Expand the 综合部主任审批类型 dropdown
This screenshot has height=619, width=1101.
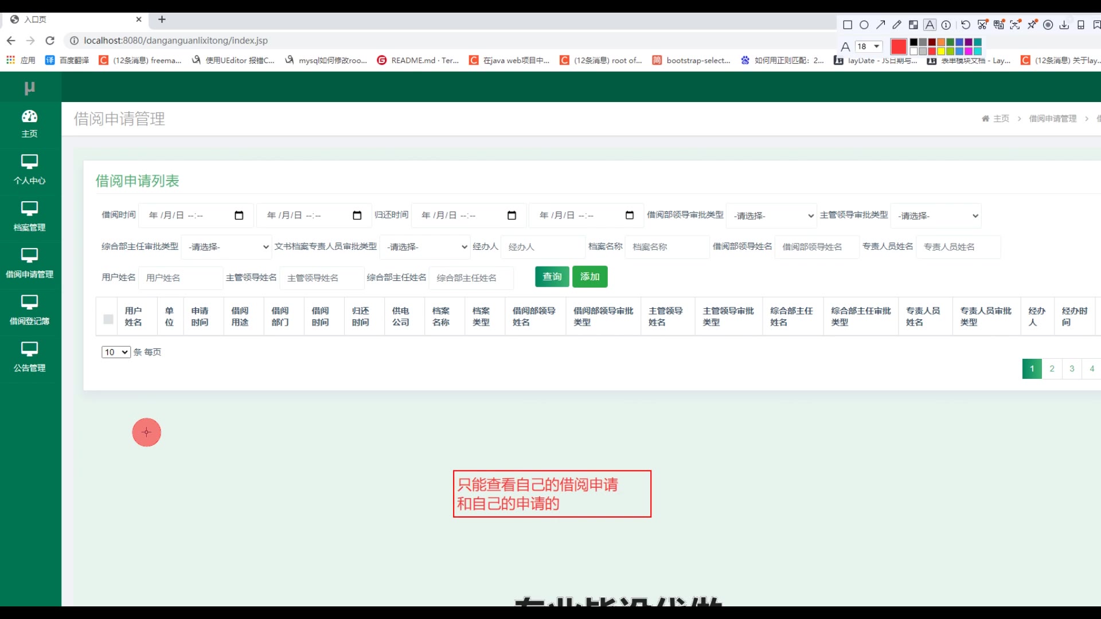(227, 246)
